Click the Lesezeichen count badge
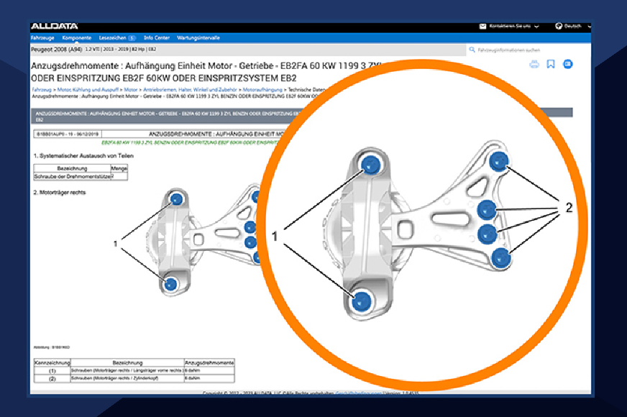Image resolution: width=627 pixels, height=417 pixels. click(x=132, y=38)
